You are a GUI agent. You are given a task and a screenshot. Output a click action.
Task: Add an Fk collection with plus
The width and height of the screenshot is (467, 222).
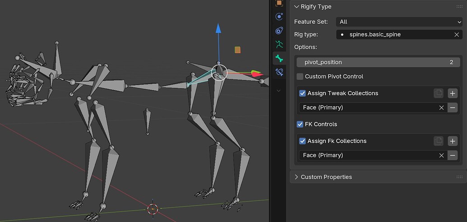(453, 141)
